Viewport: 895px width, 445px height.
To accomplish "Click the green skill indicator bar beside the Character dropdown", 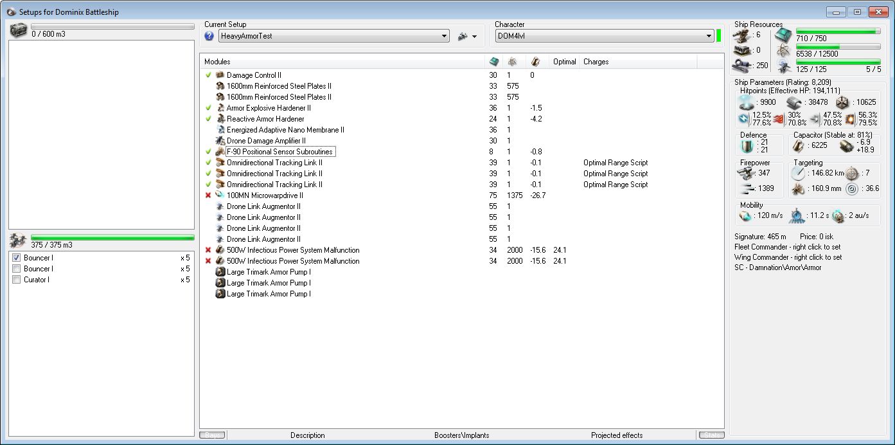I will point(718,36).
